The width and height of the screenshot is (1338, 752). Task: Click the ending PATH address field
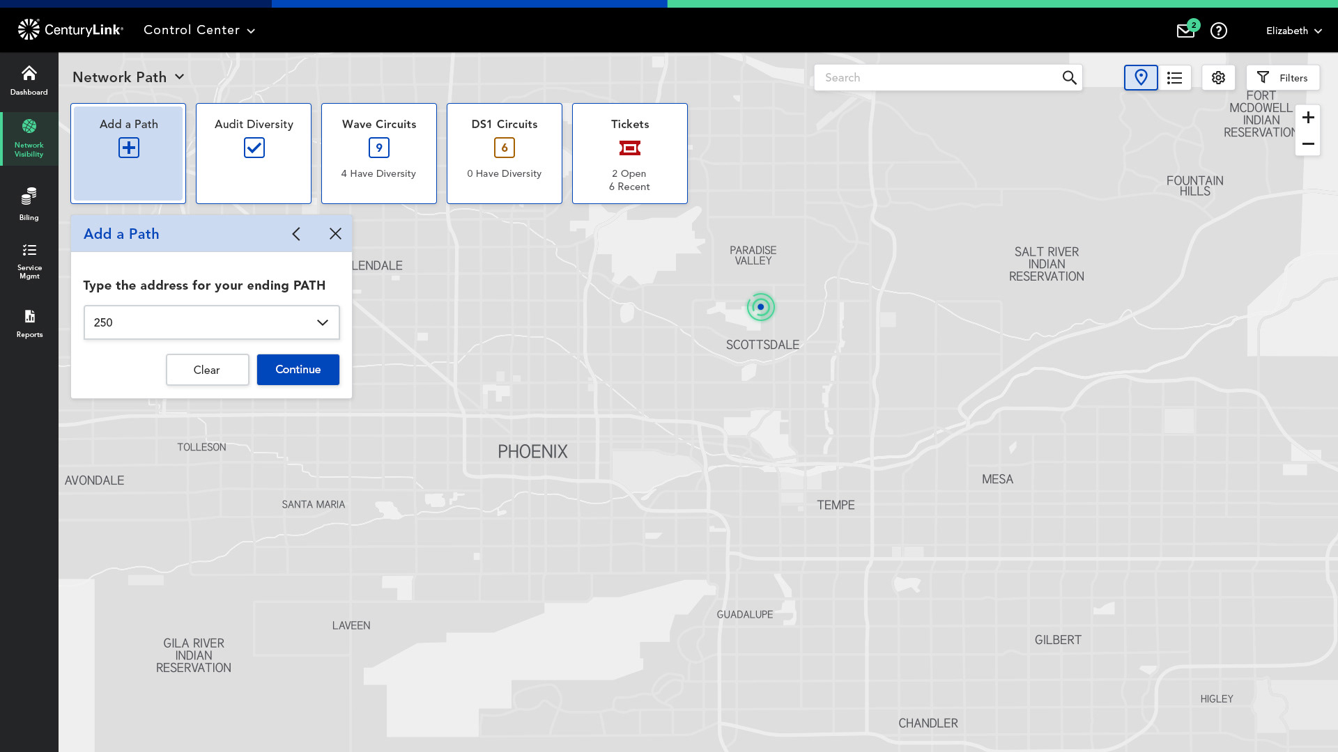coord(212,322)
